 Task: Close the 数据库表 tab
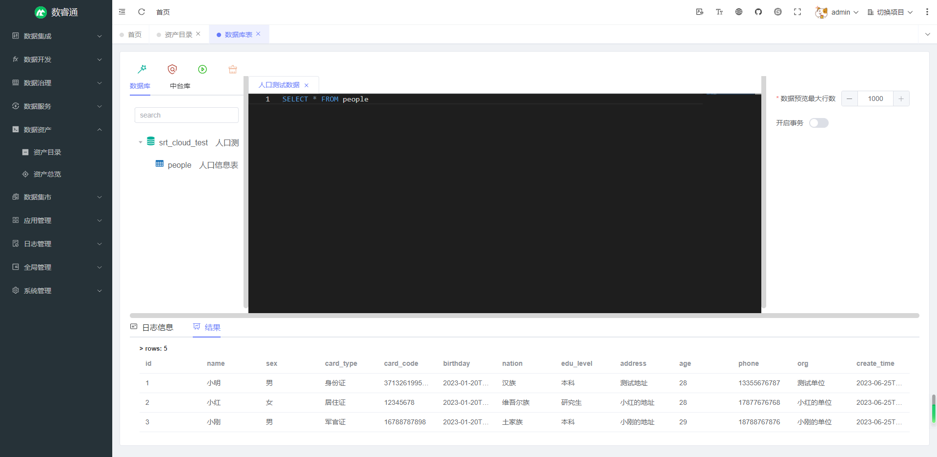pos(258,34)
